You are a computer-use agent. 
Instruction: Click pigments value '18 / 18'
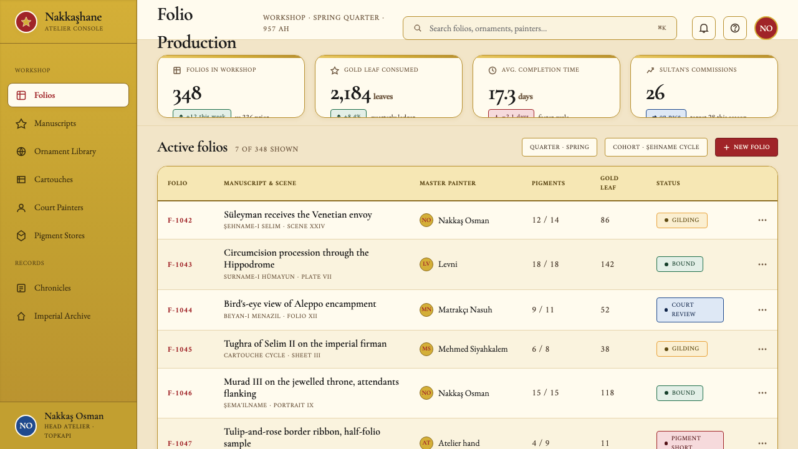point(546,264)
